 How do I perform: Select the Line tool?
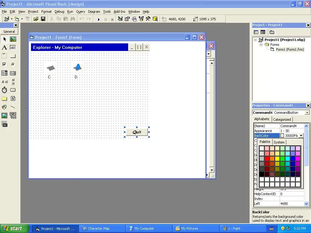pos(13,107)
